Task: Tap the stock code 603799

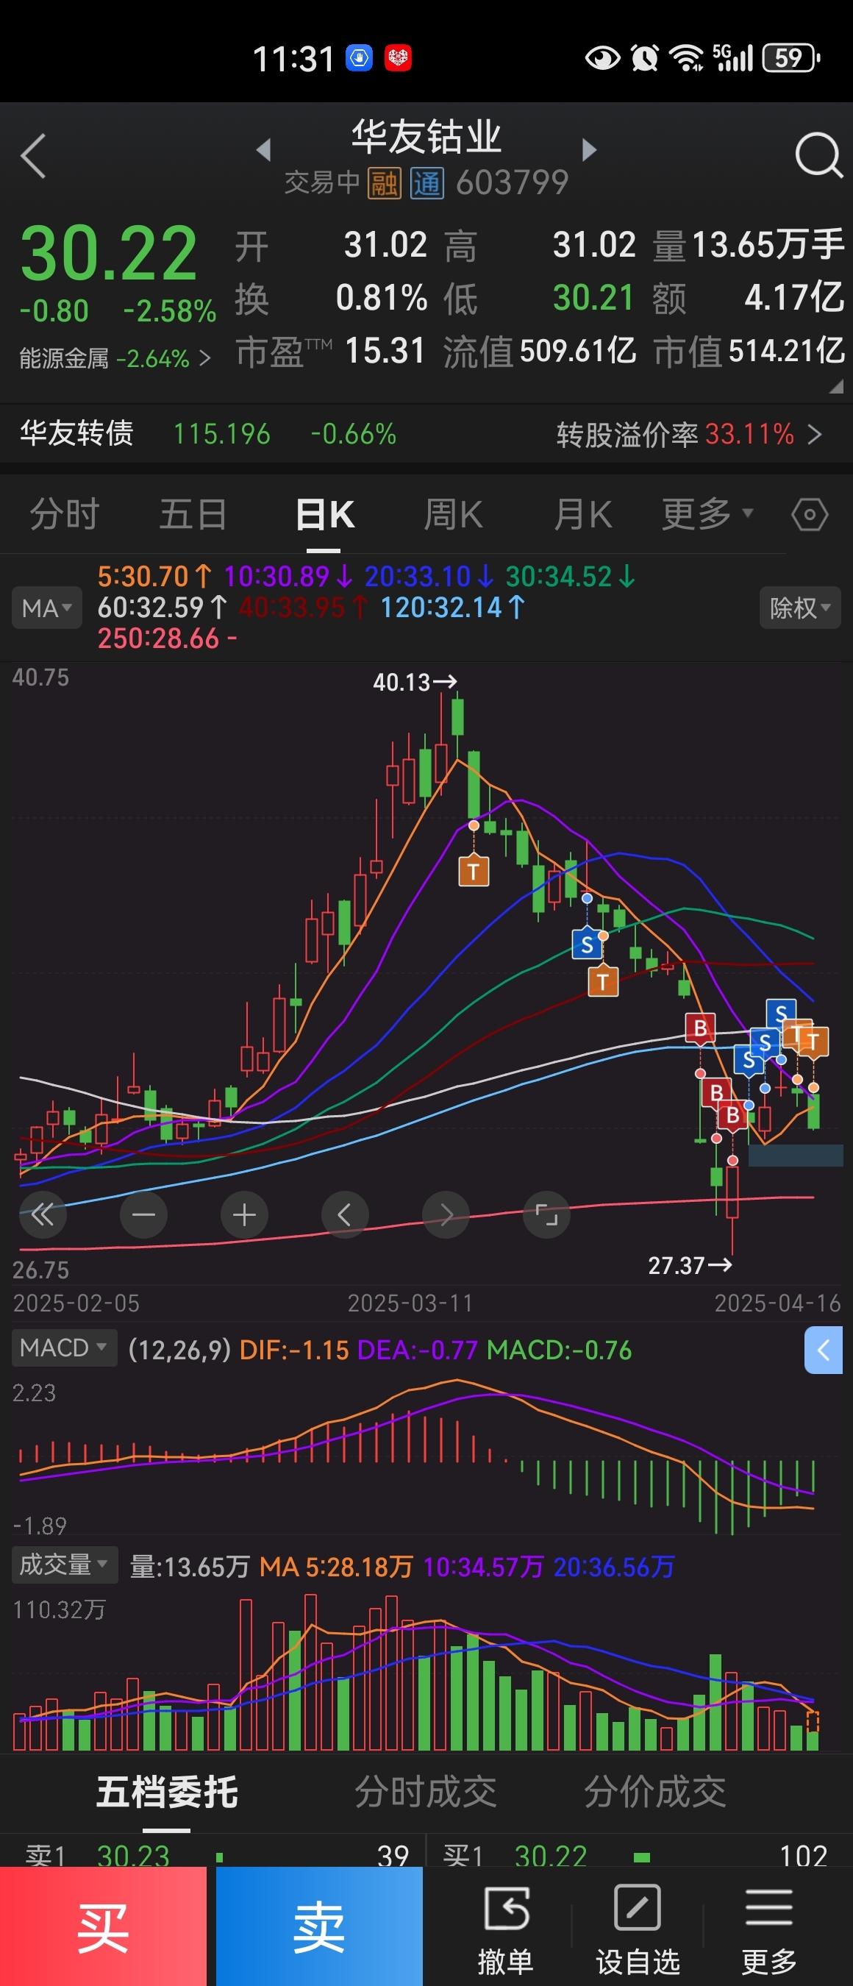Action: [512, 183]
